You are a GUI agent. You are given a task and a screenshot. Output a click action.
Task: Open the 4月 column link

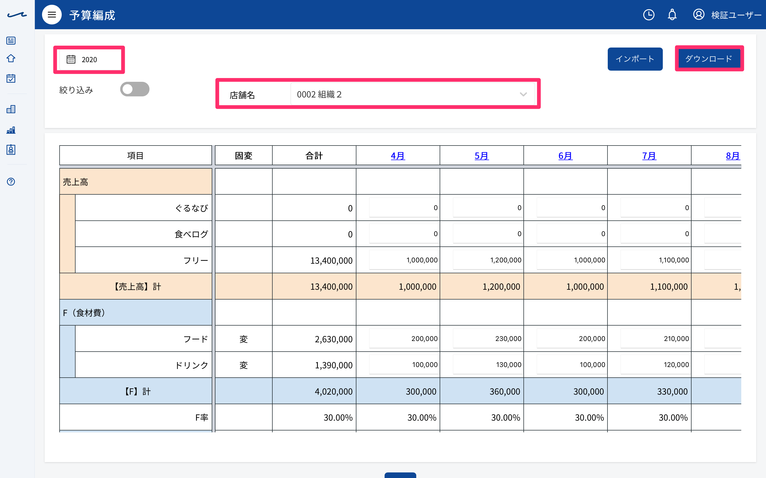coord(398,156)
